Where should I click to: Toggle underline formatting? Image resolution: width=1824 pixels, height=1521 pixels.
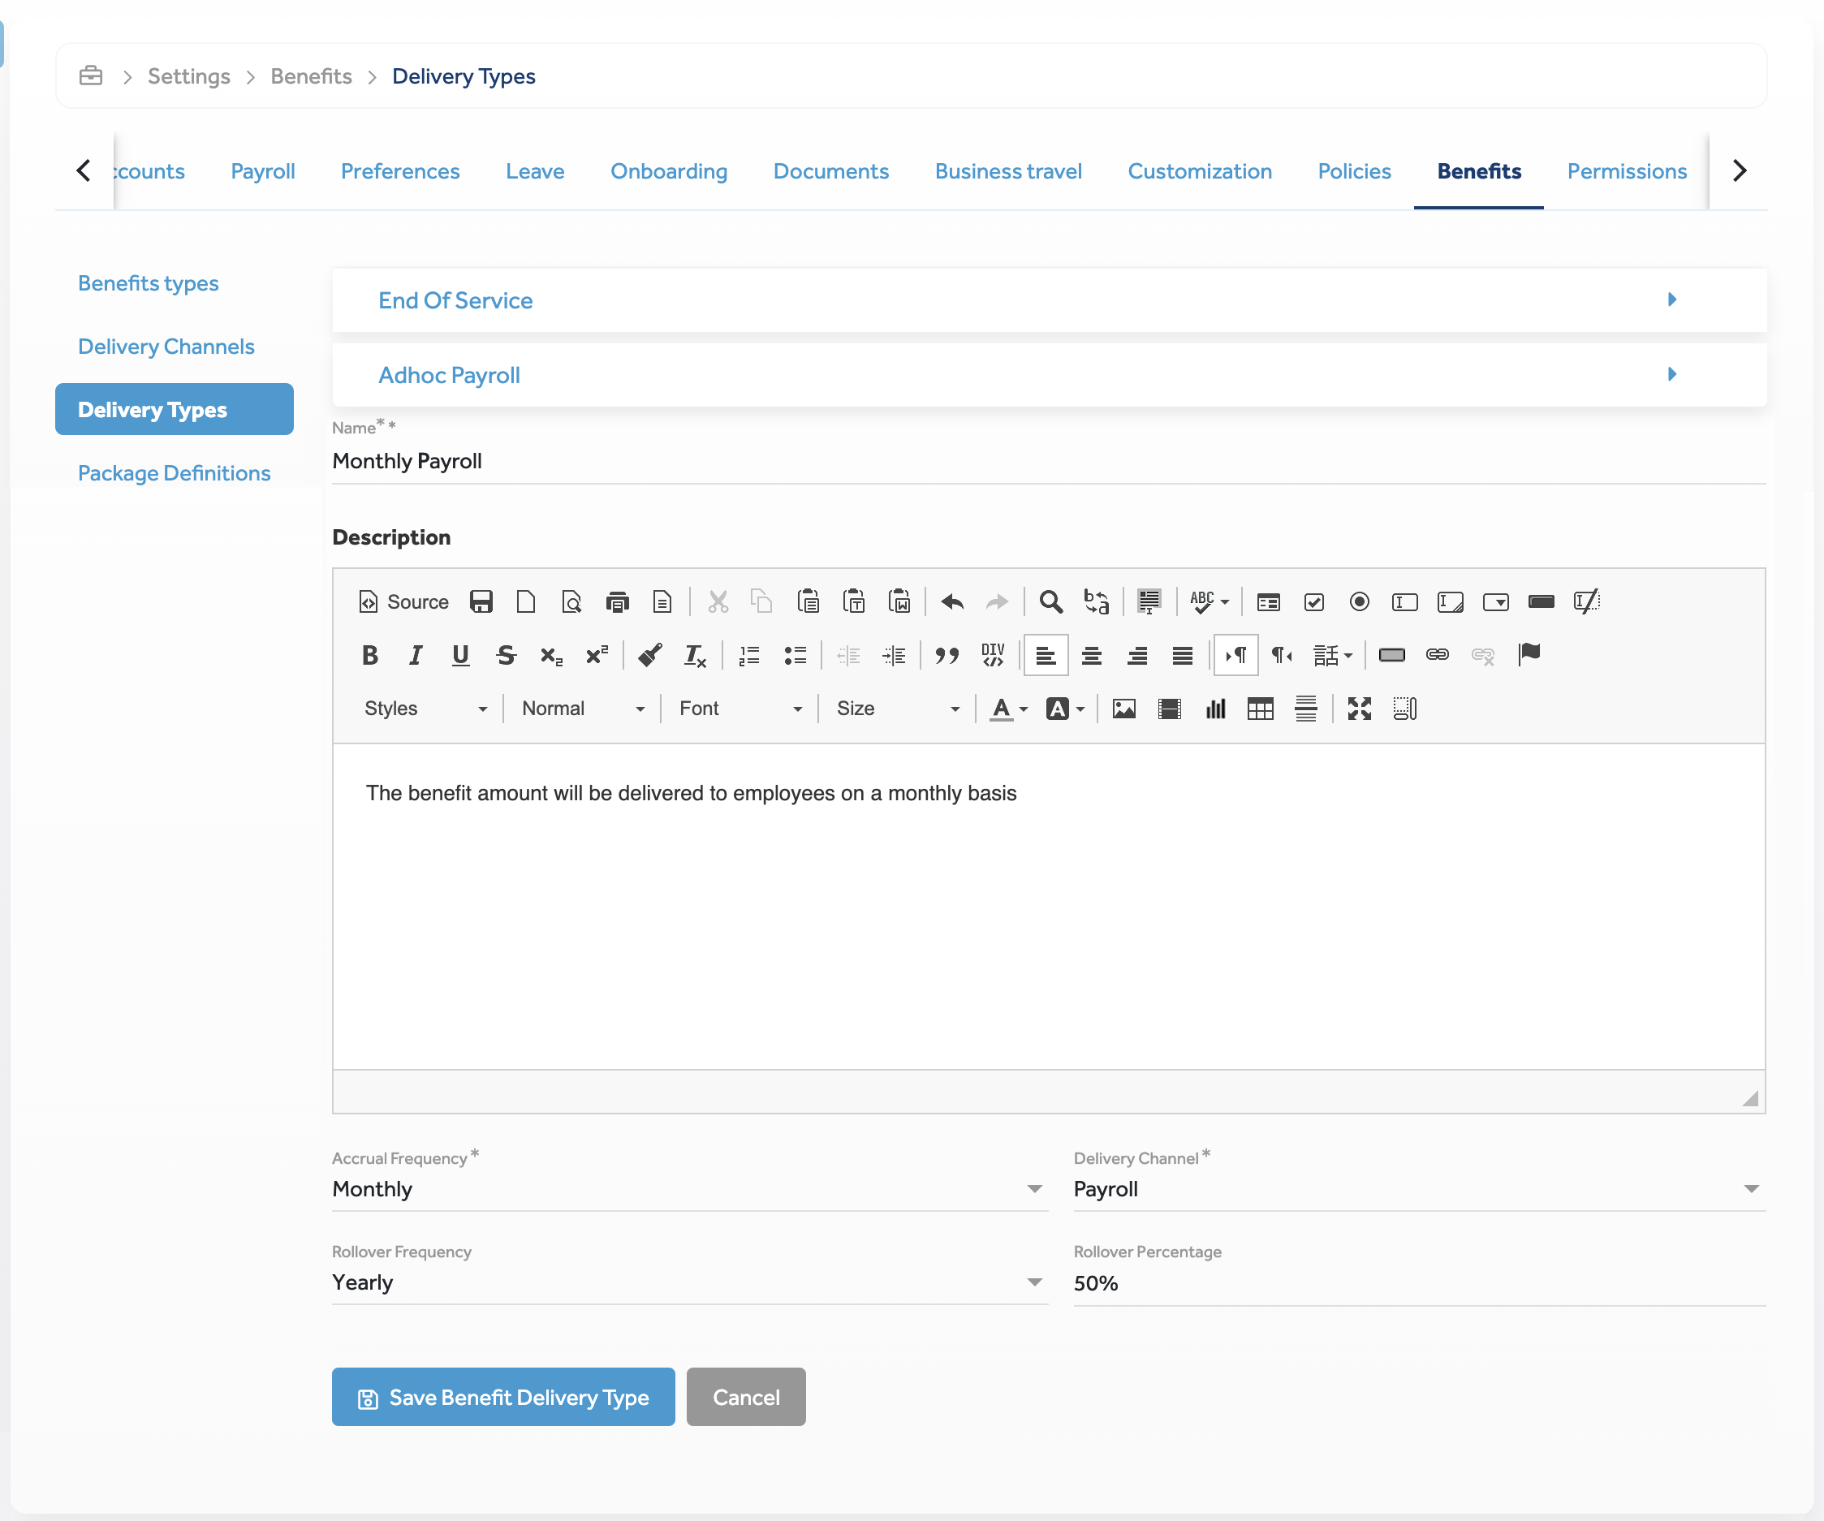(x=461, y=656)
